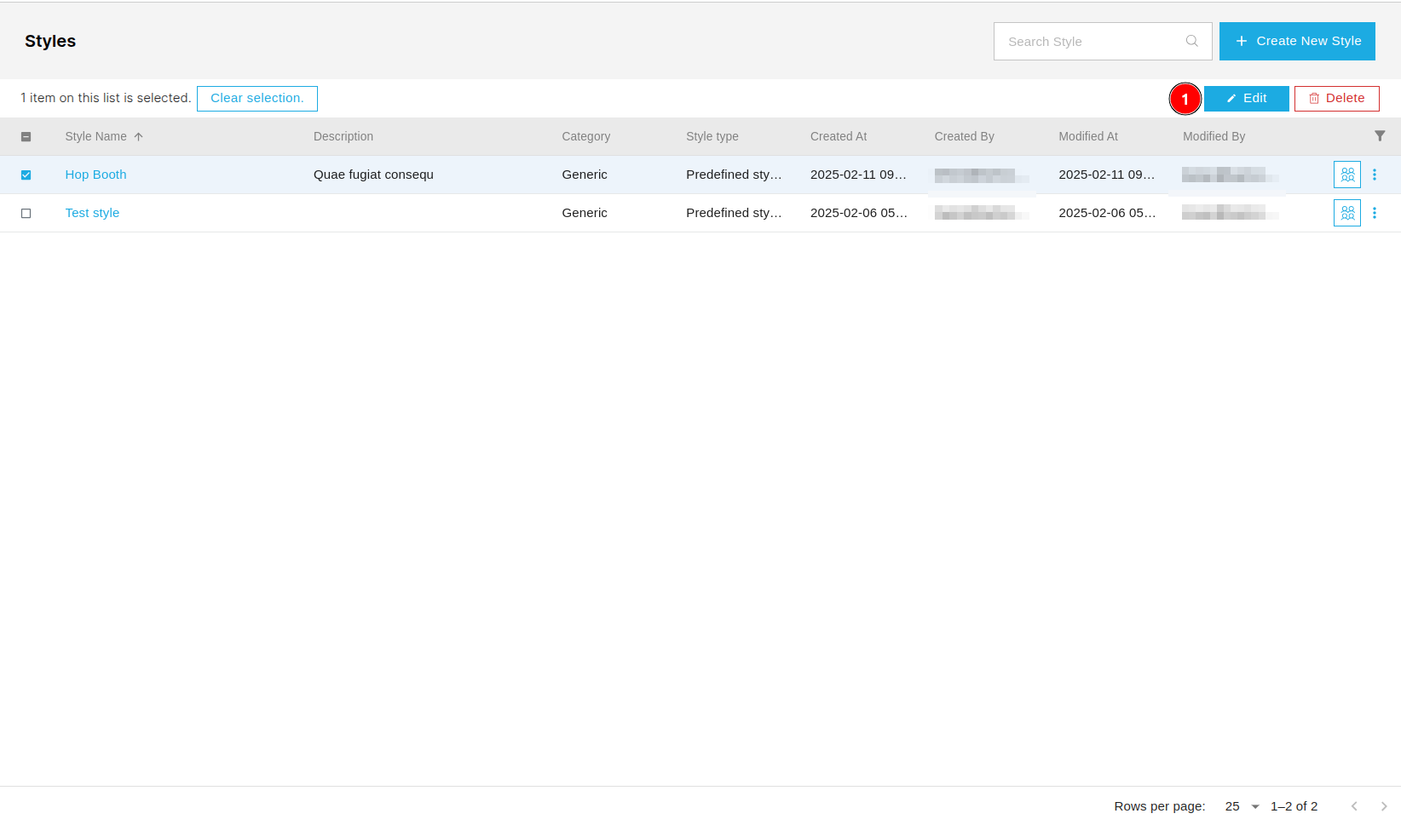Screen dimensions: 1401x825
Task: Open the rows per page dropdown
Action: pyautogui.click(x=1242, y=806)
